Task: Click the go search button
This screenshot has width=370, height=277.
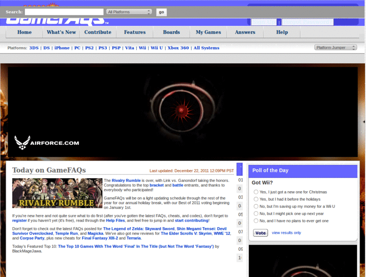Action: tap(161, 12)
